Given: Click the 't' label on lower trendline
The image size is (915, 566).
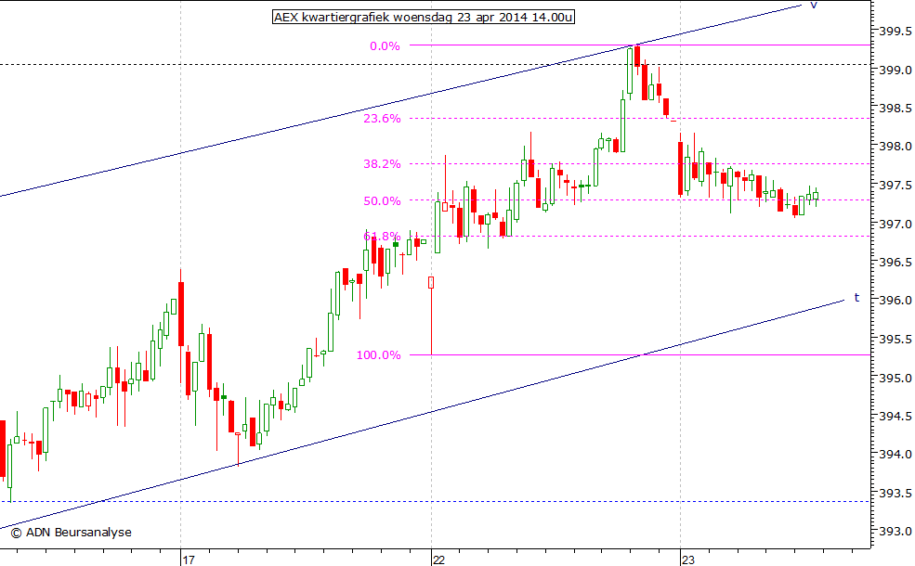Looking at the screenshot, I should (x=856, y=298).
